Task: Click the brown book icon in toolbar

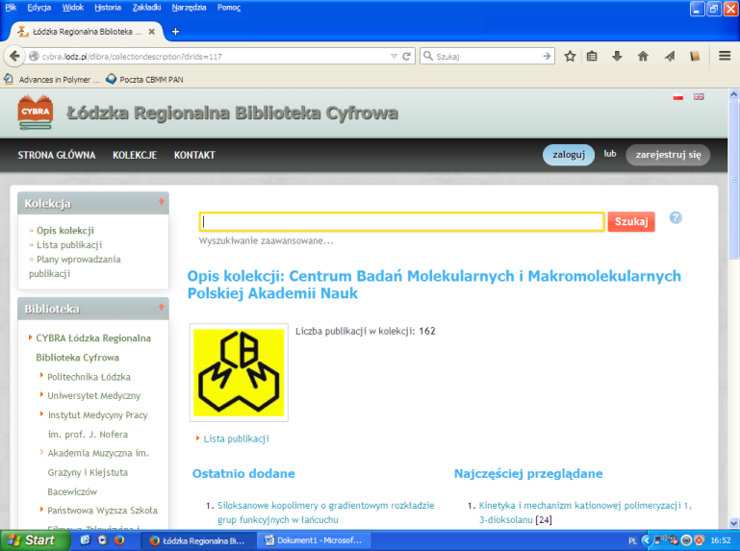Action: click(x=695, y=56)
